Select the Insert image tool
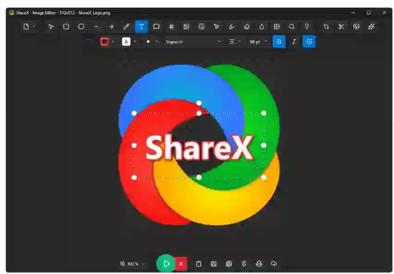The image size is (394, 274). pyautogui.click(x=186, y=27)
